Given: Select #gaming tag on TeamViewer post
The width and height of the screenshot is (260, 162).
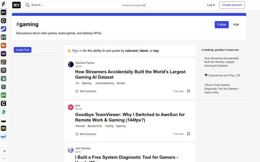Looking at the screenshot, I should pyautogui.click(x=121, y=126).
